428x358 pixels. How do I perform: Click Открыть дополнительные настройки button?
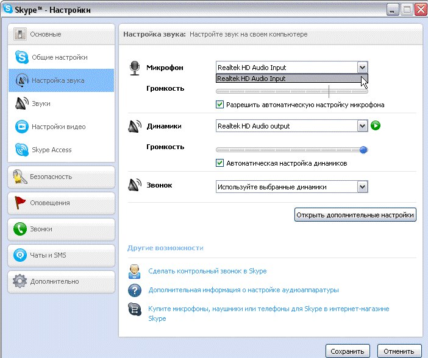pos(355,215)
